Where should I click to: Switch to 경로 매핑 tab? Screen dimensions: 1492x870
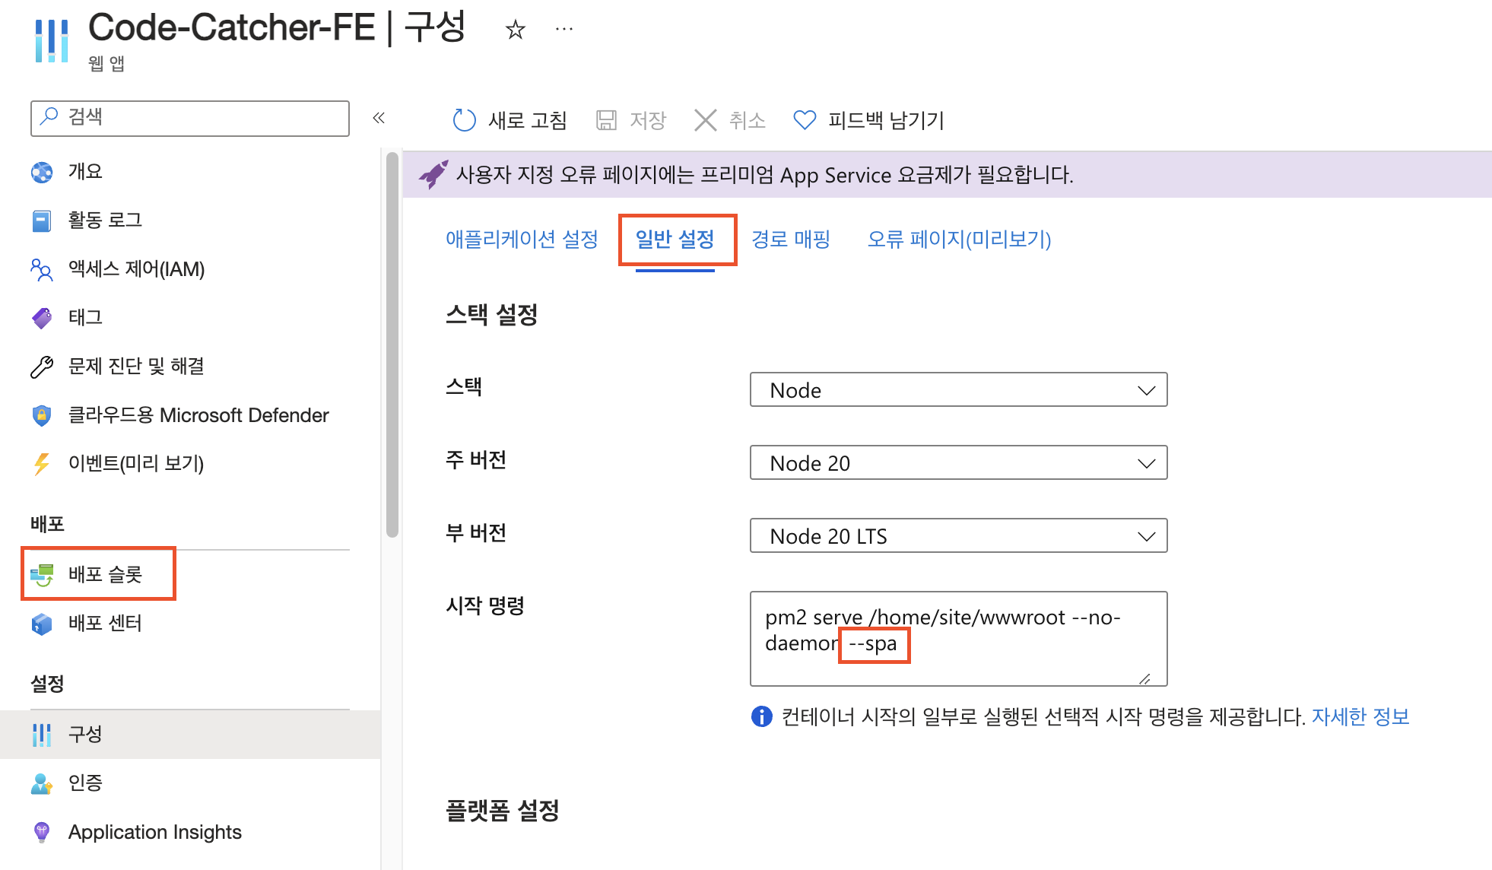pyautogui.click(x=791, y=240)
